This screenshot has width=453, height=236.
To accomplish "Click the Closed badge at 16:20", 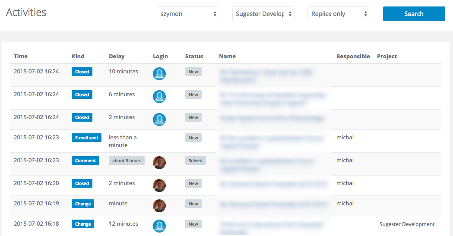I will point(82,183).
